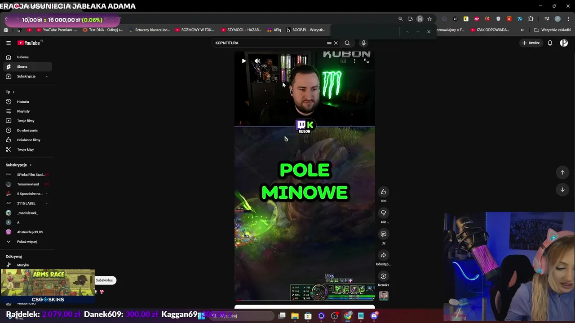Go to the previous short with up arrow
Viewport: 575px width, 323px height.
pos(562,172)
